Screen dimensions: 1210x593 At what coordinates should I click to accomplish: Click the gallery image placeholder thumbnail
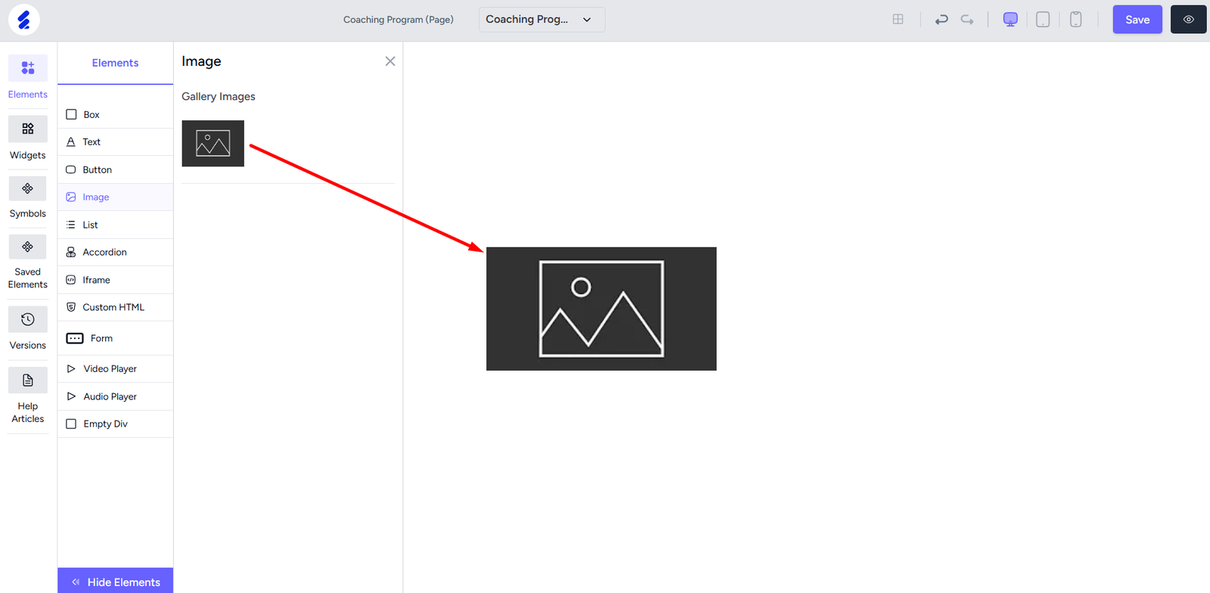coord(213,144)
